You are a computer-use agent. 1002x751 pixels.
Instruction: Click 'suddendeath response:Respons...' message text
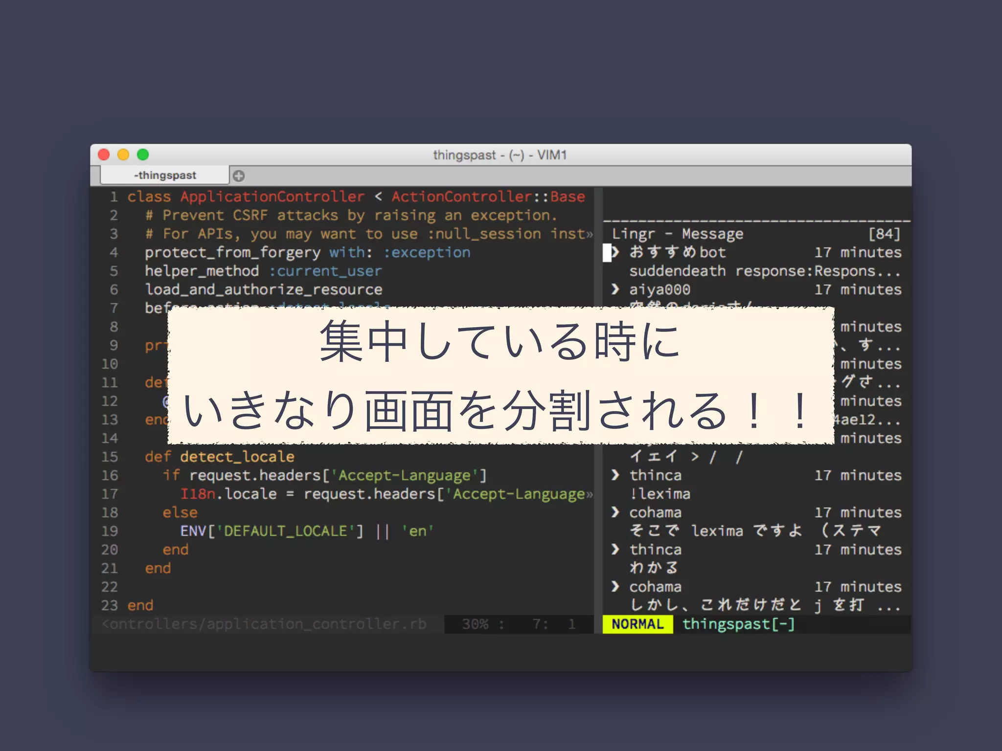[x=765, y=271]
